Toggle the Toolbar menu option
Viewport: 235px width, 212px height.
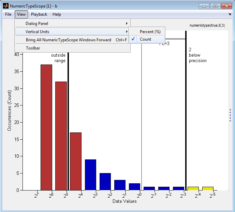[x=73, y=48]
